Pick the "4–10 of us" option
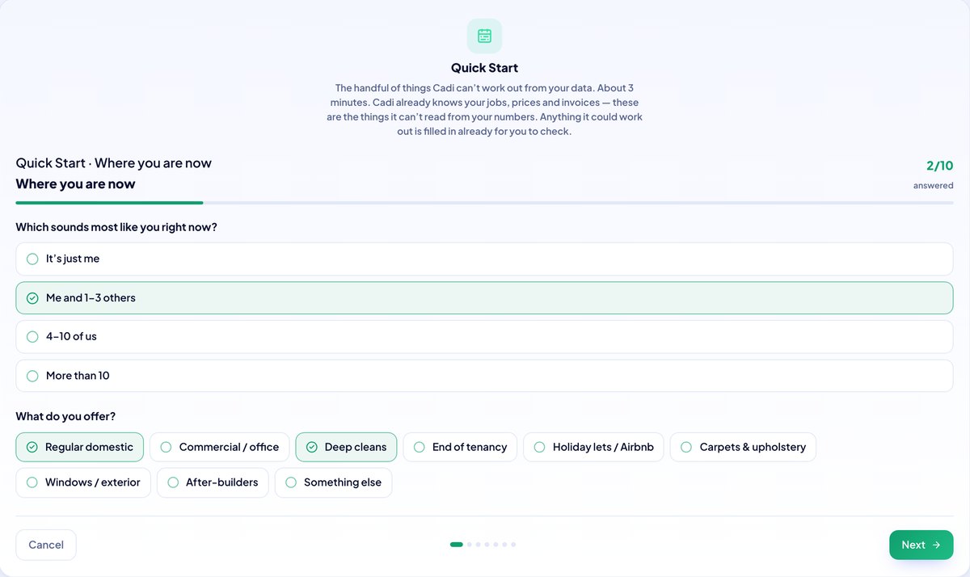The image size is (970, 577). point(484,336)
